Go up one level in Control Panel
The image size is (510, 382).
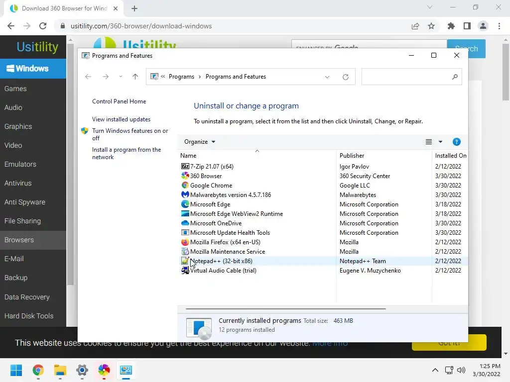coord(135,77)
